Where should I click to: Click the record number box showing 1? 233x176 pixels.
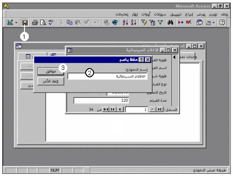[x=136, y=110]
